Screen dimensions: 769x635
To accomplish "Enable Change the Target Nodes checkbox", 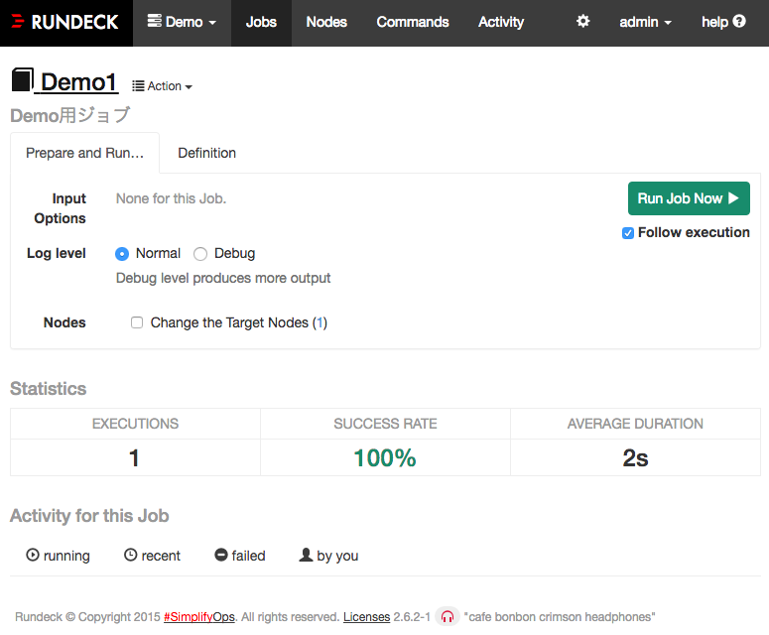I will click(137, 322).
